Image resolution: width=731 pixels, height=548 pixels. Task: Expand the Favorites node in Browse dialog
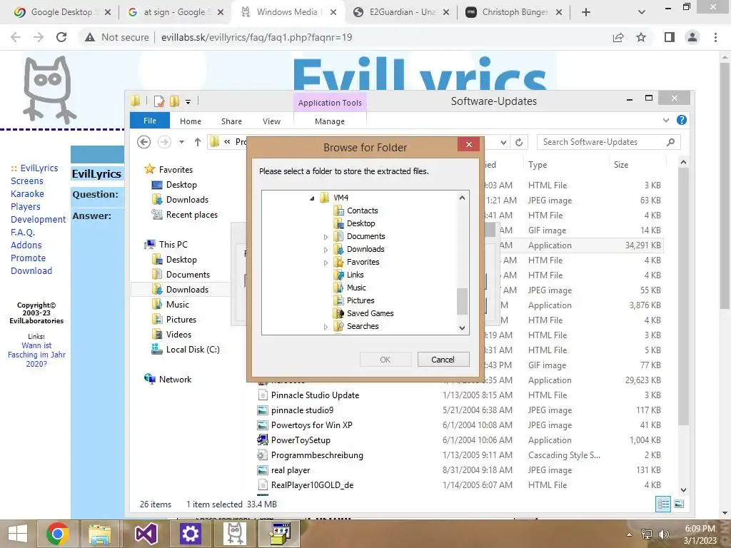coord(326,263)
